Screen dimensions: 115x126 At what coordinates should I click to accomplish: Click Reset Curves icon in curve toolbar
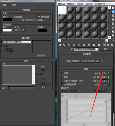point(81,96)
